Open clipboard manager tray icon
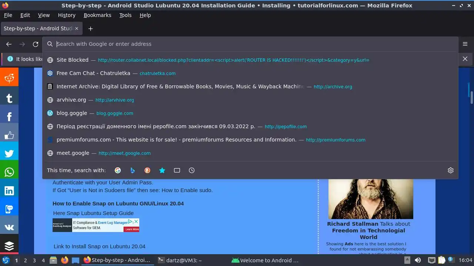 tap(441, 260)
